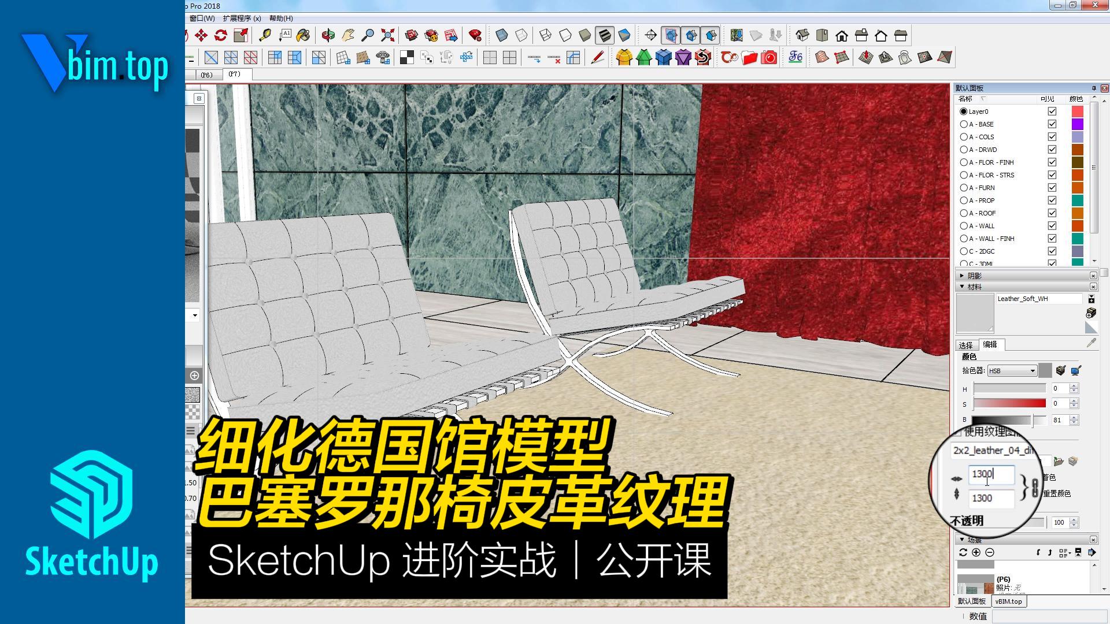Image resolution: width=1110 pixels, height=624 pixels.
Task: Switch to Front view house icon
Action: pos(842,36)
